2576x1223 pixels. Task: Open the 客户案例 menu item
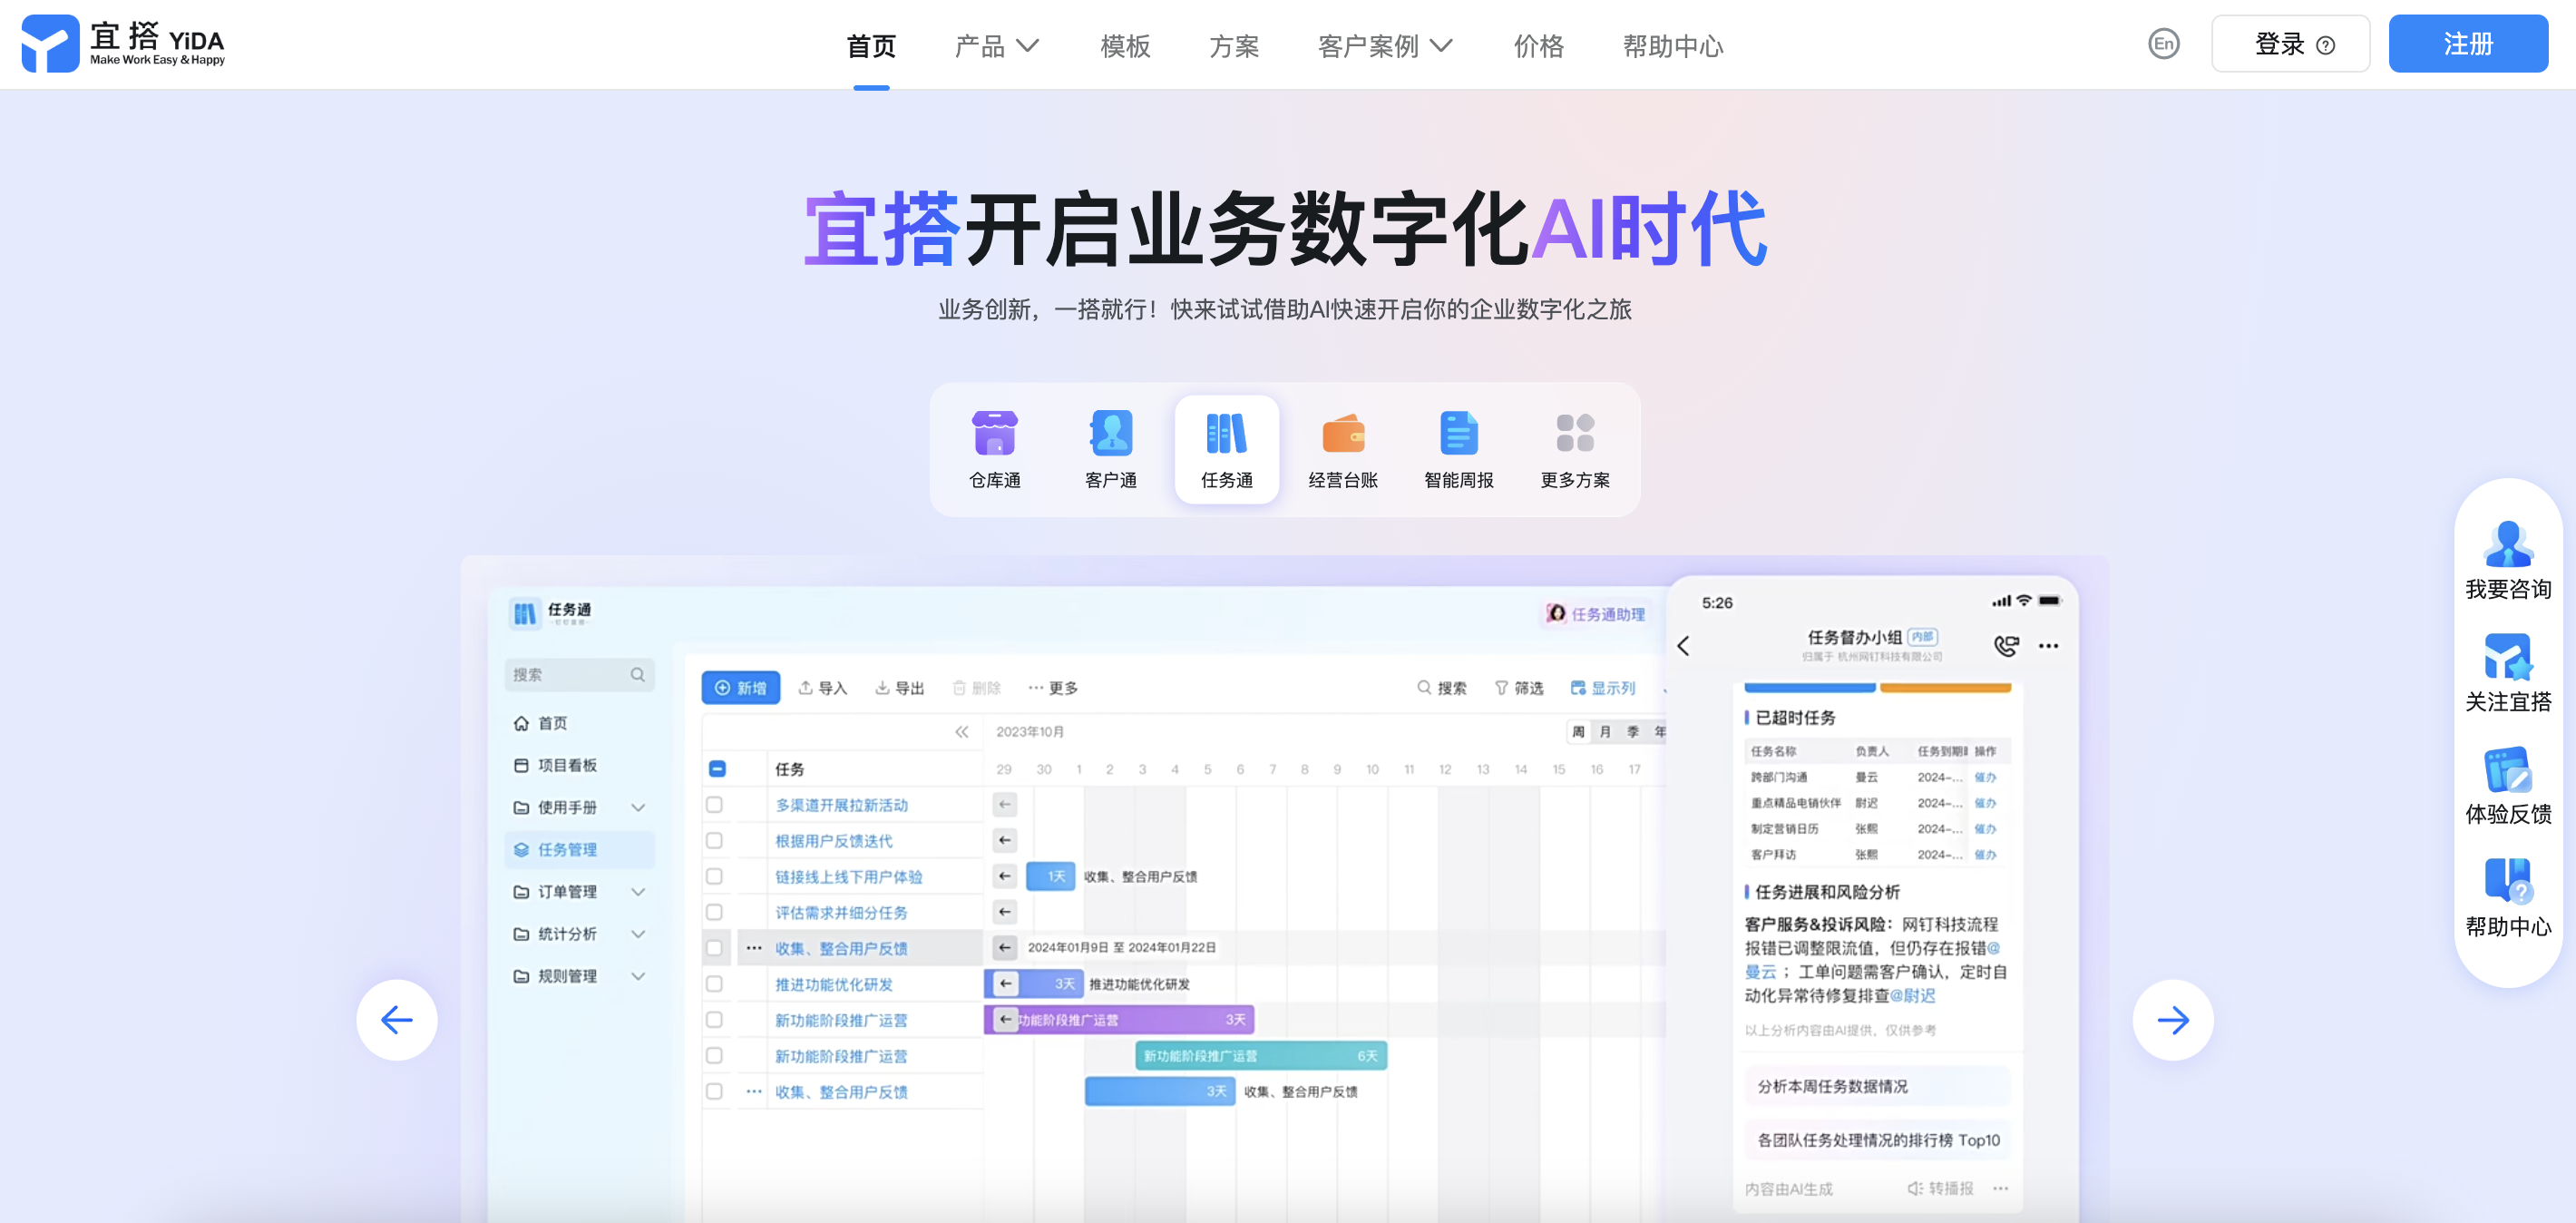pos(1371,45)
